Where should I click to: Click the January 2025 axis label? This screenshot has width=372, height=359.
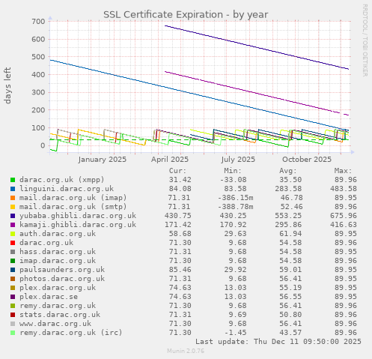(103, 160)
